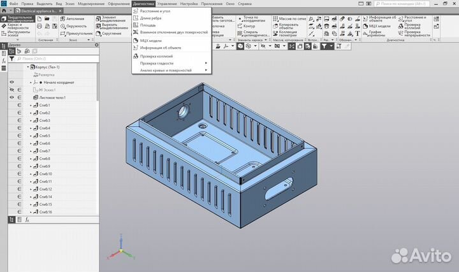Screen dimensions: 459x272
Task: Expand the Сгиб:12 tree node
Action: pos(31,189)
